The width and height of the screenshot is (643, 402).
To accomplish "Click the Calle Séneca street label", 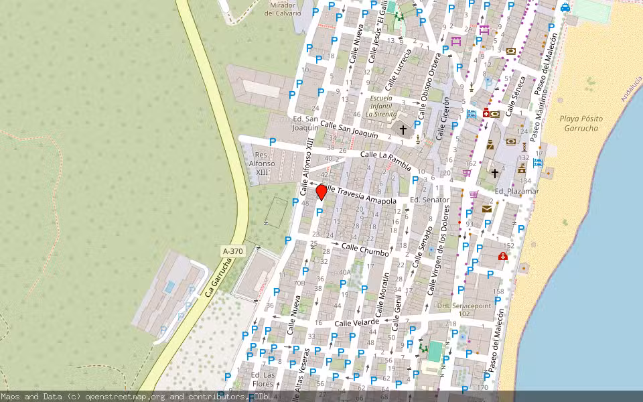I will tap(516, 96).
